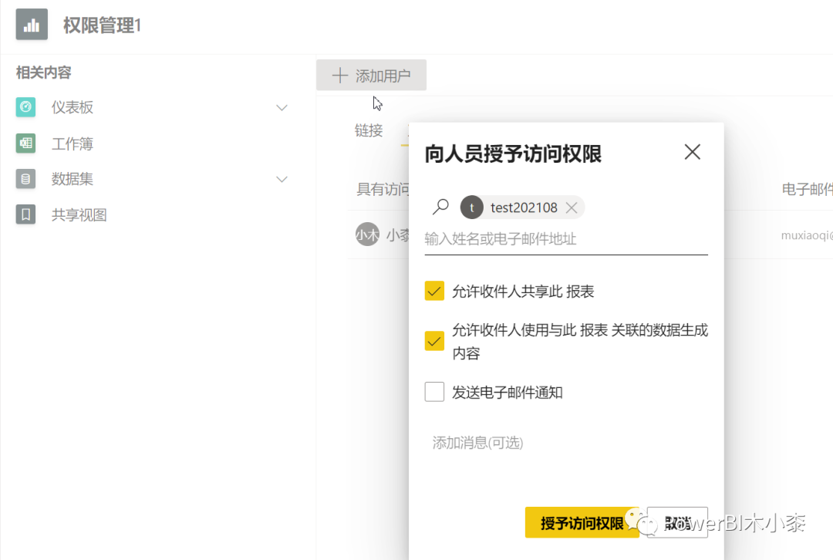Image resolution: width=833 pixels, height=560 pixels.
Task: Click the 共享视图 bookmark icon
Action: point(25,214)
